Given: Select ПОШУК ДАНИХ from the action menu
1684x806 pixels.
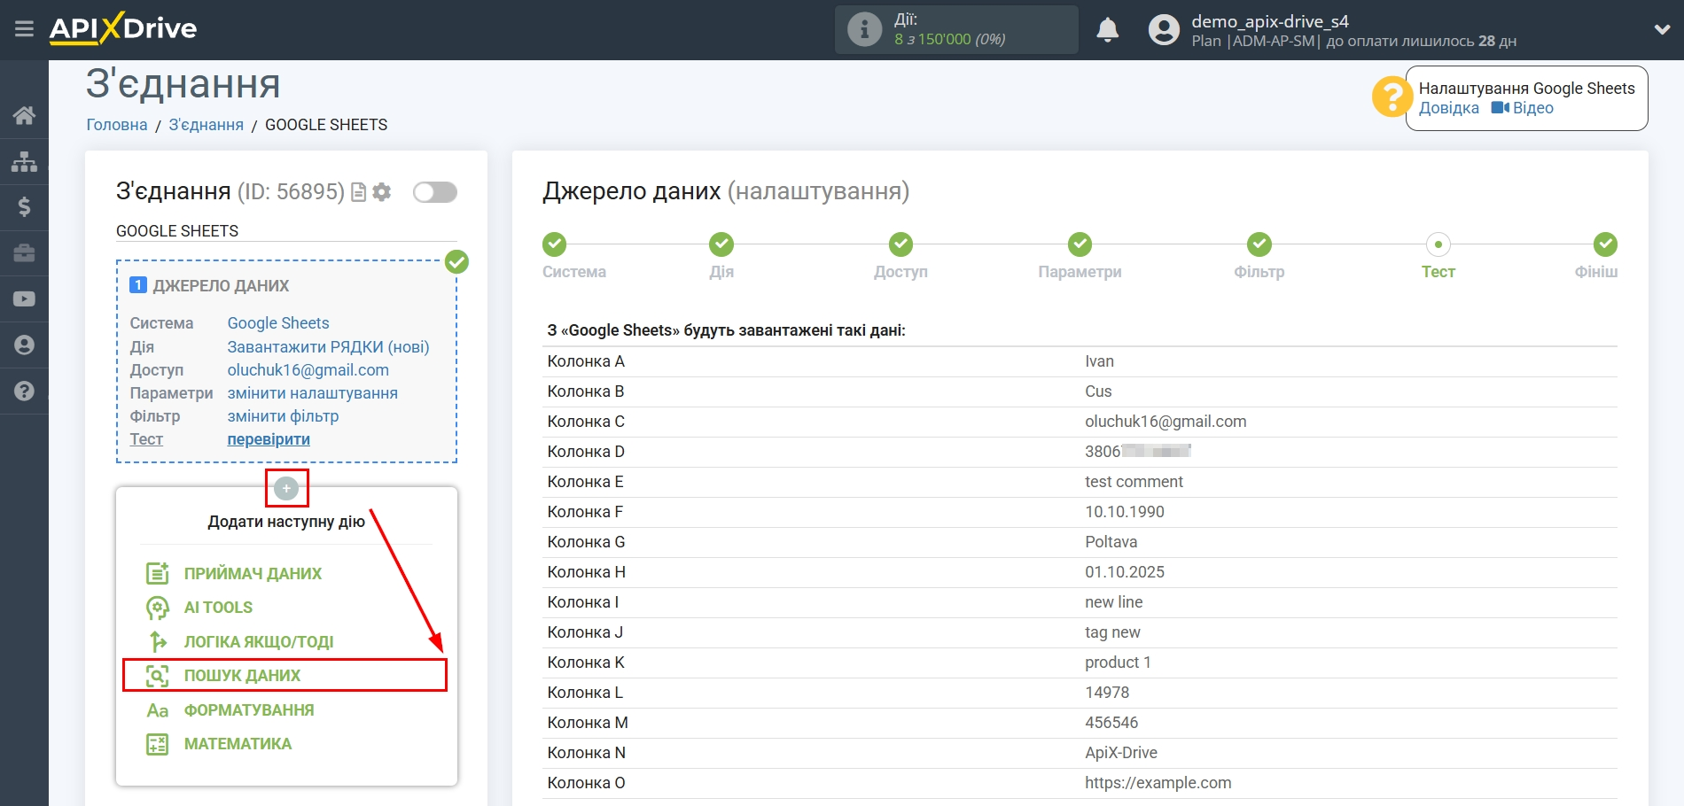Looking at the screenshot, I should (x=242, y=676).
